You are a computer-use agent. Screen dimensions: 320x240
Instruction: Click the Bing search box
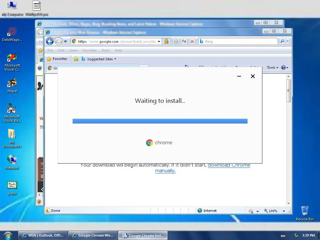point(238,42)
